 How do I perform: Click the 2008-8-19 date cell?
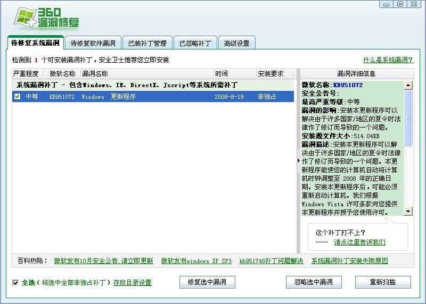click(229, 97)
